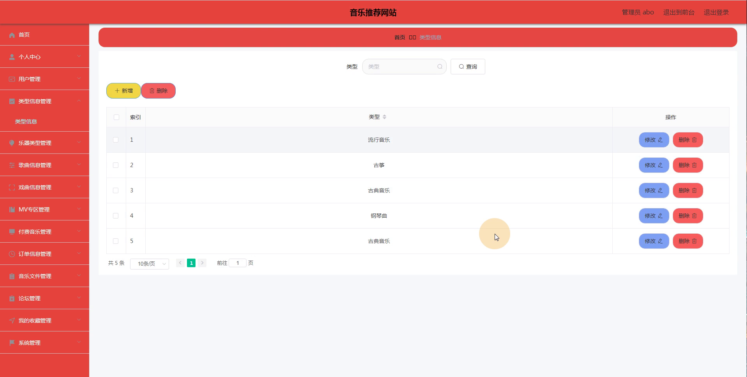This screenshot has width=747, height=377.
Task: Open the 10条/页 page size dropdown
Action: coord(150,264)
